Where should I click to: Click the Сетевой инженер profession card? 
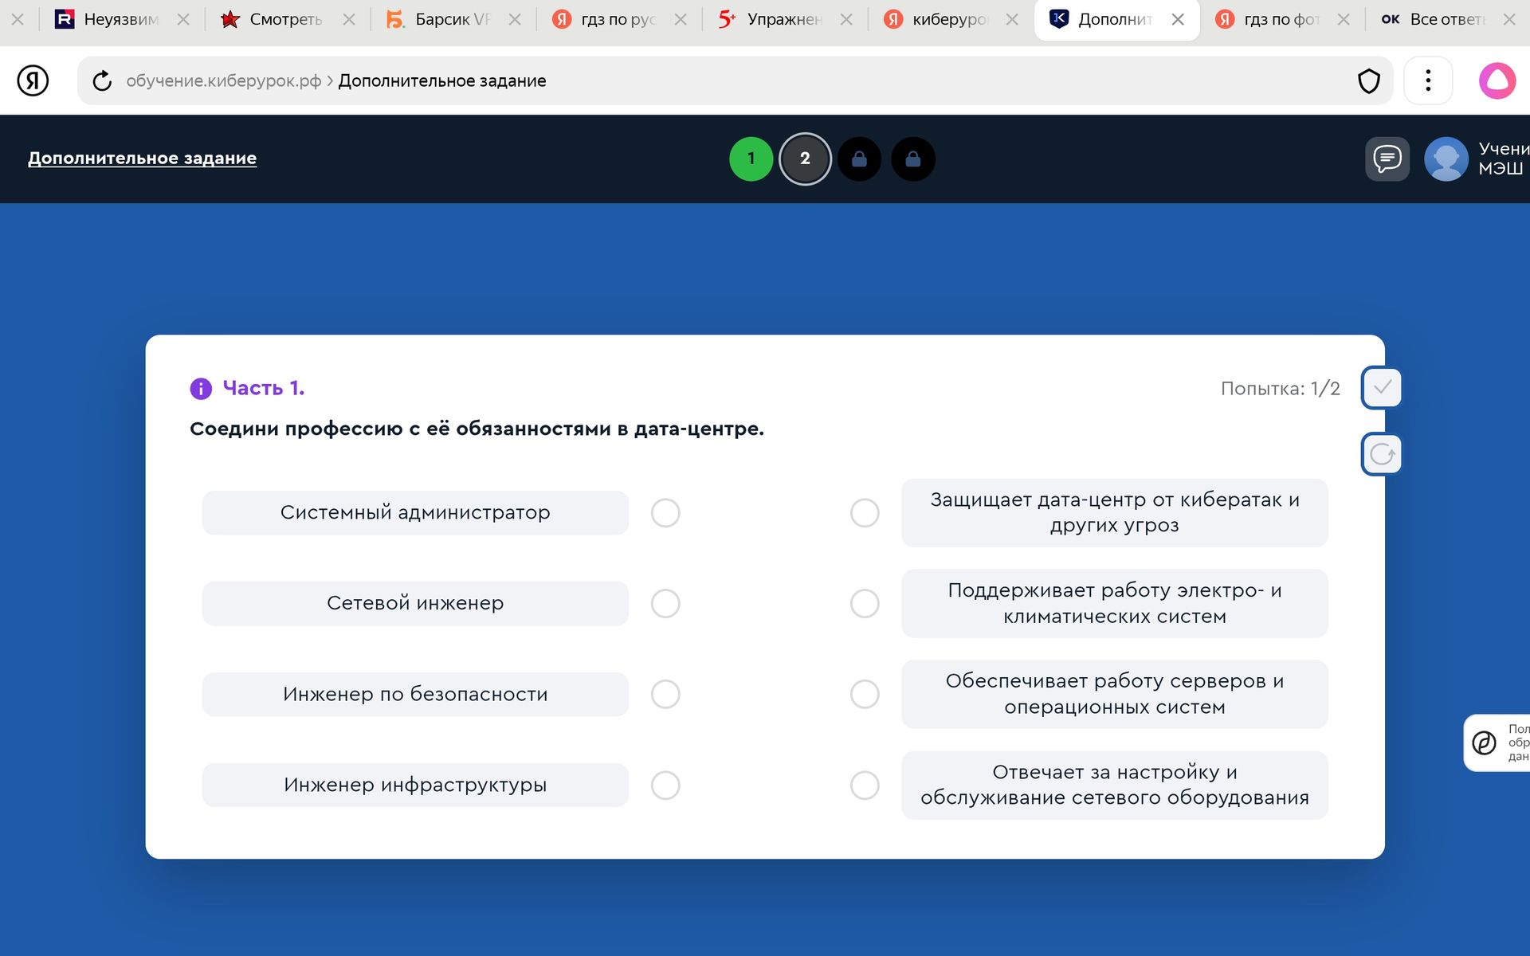tap(415, 604)
